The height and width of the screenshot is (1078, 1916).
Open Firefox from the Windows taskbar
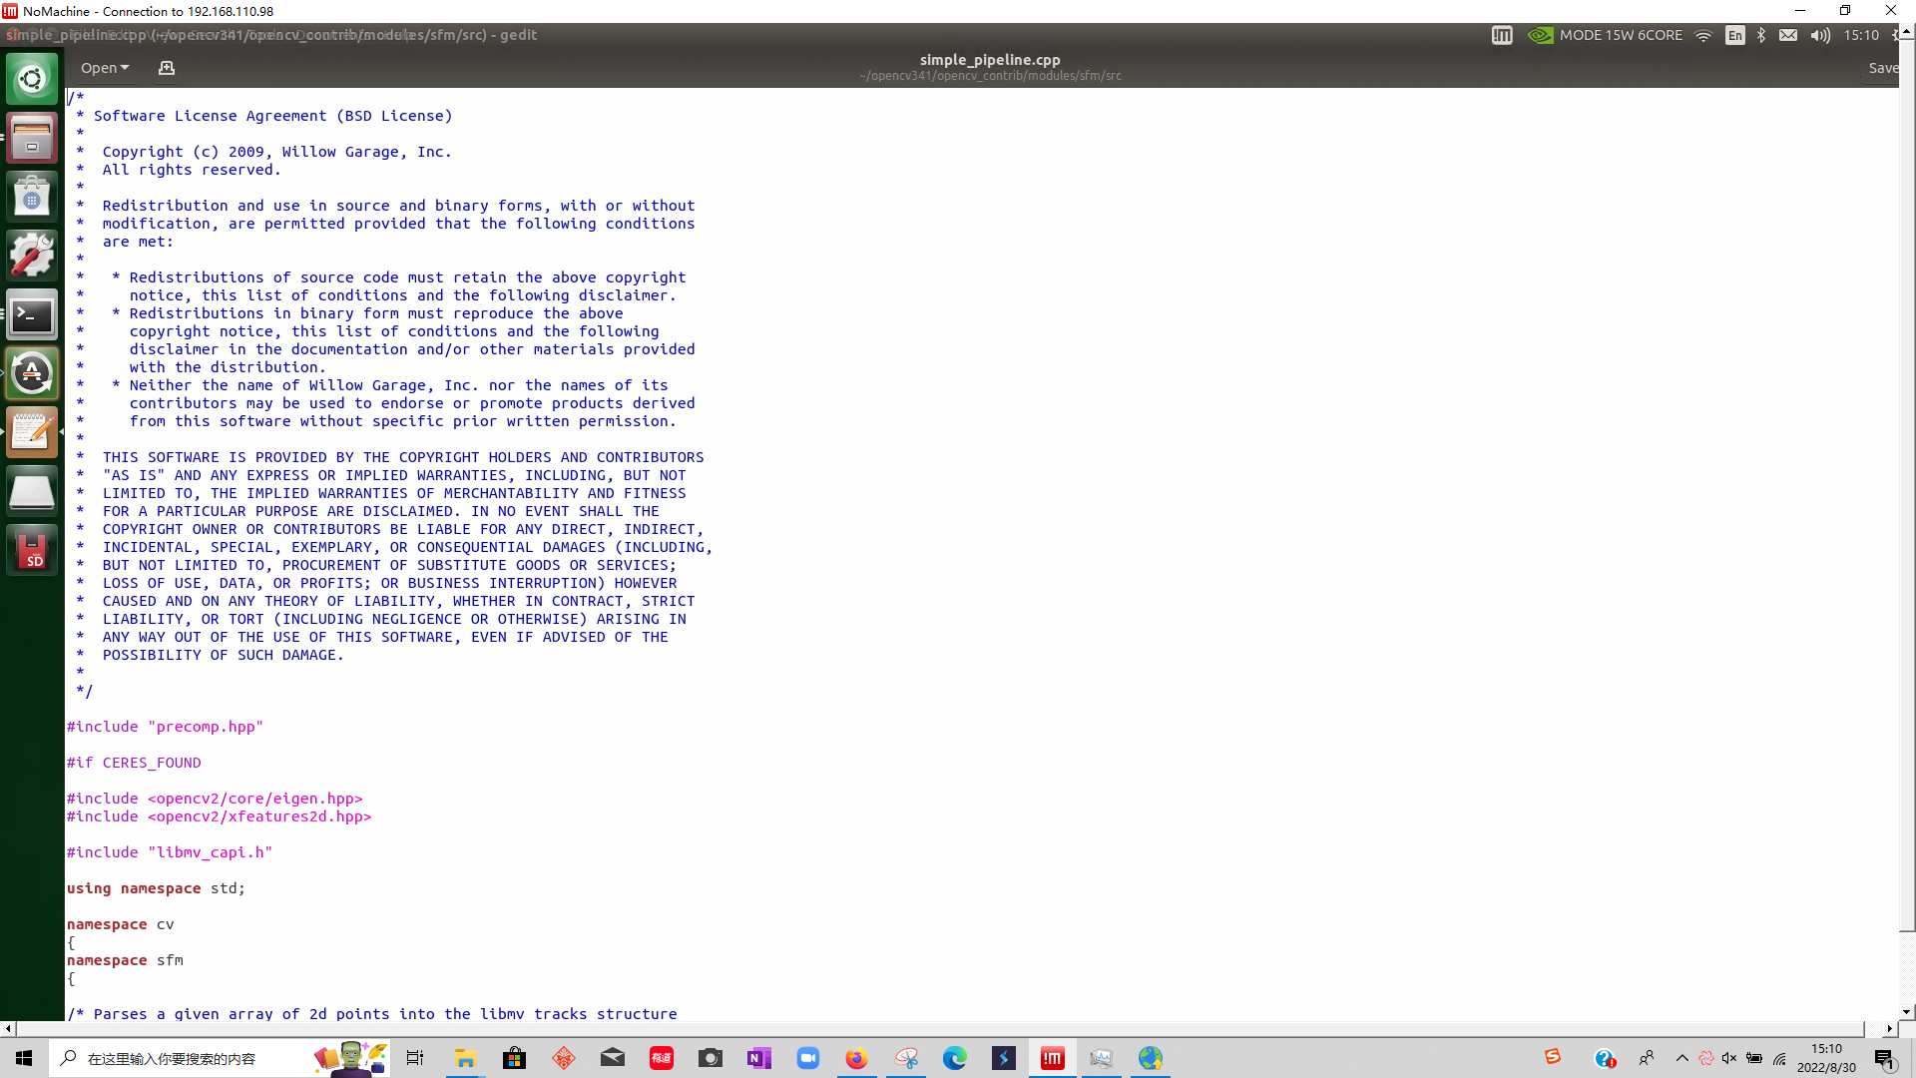tap(856, 1058)
